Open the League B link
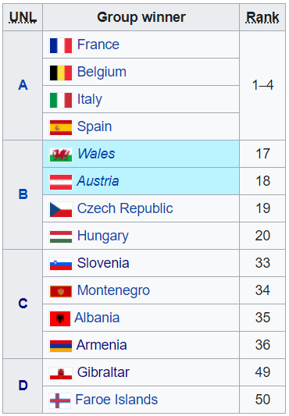Image resolution: width=289 pixels, height=416 pixels. 23,194
